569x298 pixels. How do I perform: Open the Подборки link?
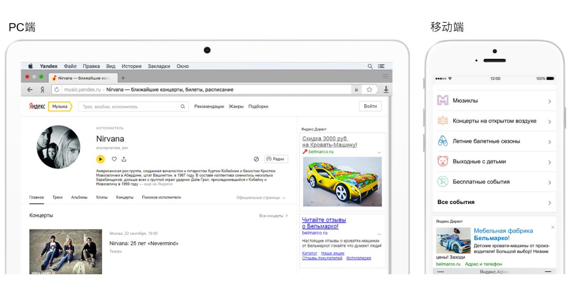258,106
